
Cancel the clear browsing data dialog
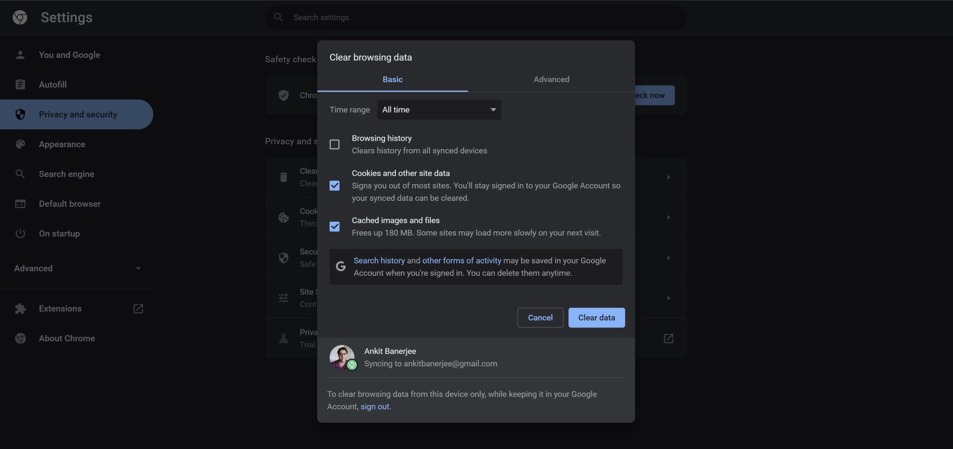[540, 318]
